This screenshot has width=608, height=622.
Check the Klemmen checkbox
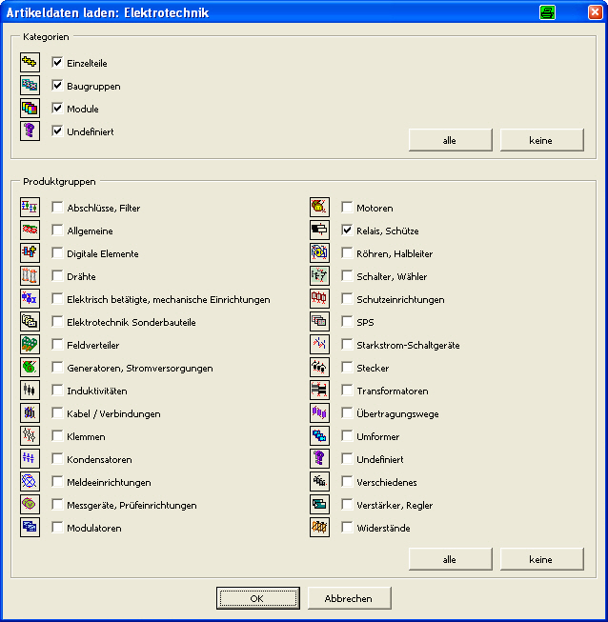coord(57,436)
